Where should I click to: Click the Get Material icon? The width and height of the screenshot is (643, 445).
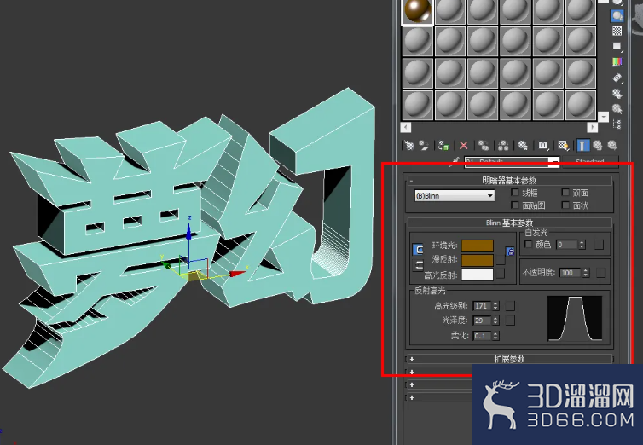pos(409,145)
